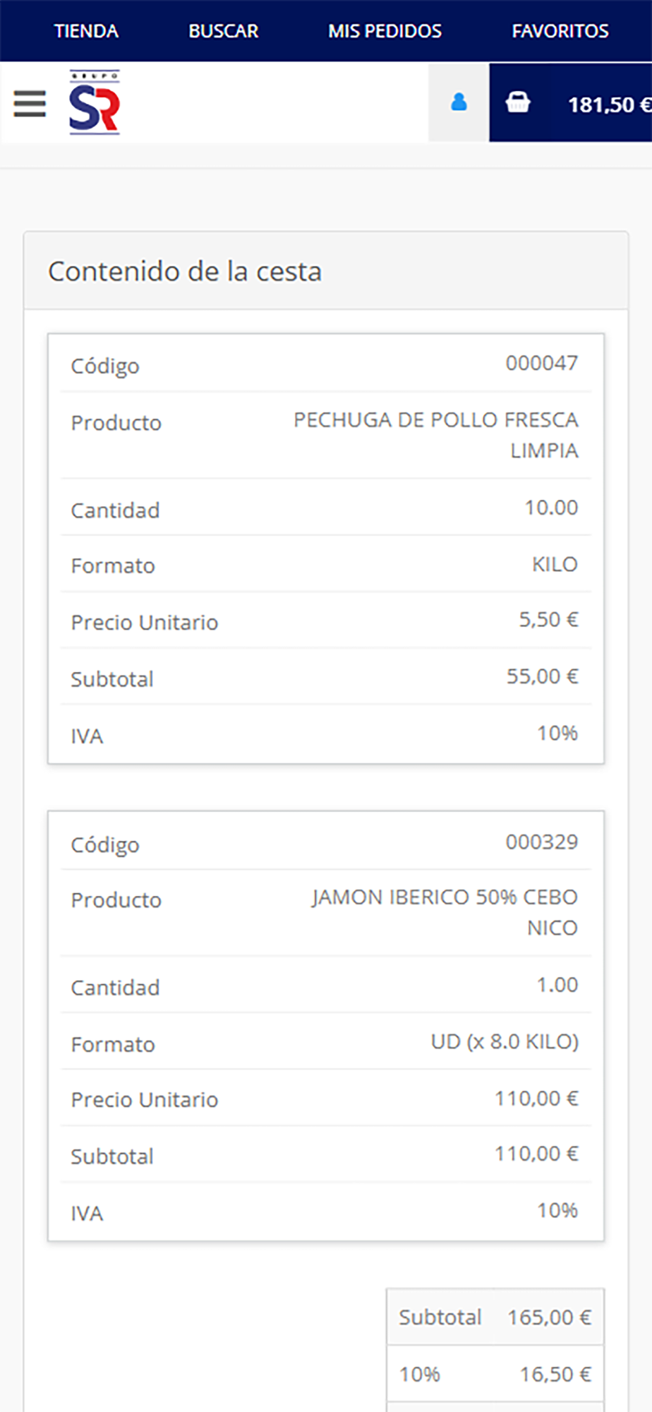
Task: Open MIS PEDIDOS page
Action: pos(385,31)
